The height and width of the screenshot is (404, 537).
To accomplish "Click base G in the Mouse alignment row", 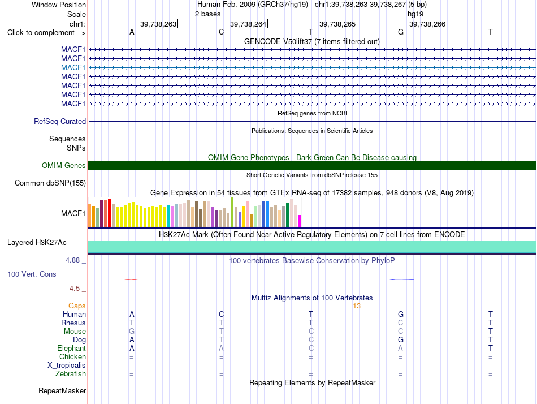I will click(x=132, y=331).
